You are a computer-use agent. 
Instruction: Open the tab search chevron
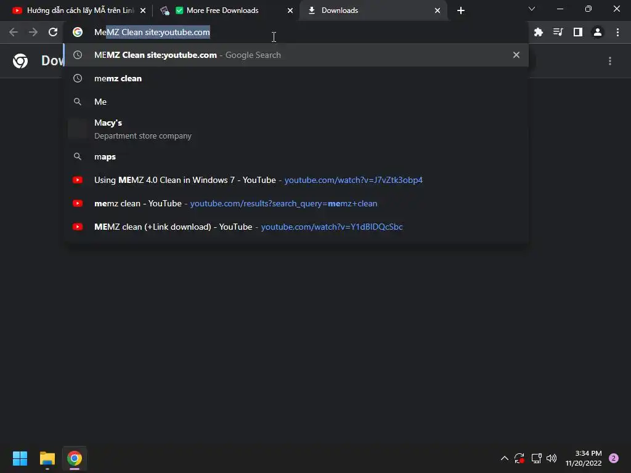532,9
